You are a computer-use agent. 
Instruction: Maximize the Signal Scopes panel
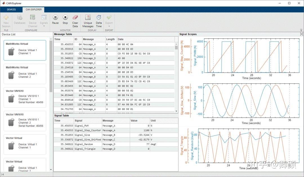coord(301,34)
